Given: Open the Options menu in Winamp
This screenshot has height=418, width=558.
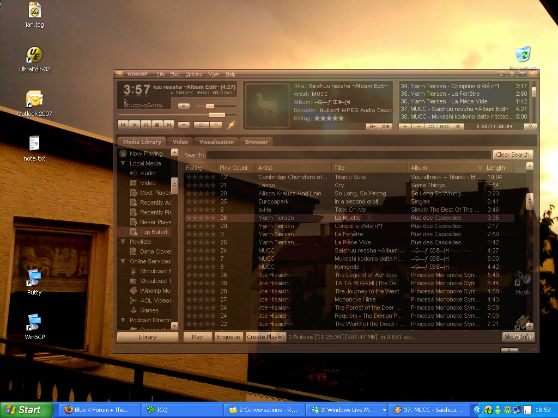Looking at the screenshot, I should tap(193, 74).
